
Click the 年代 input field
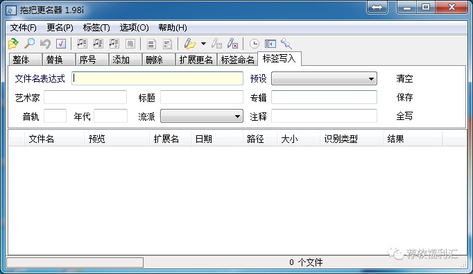coord(111,116)
